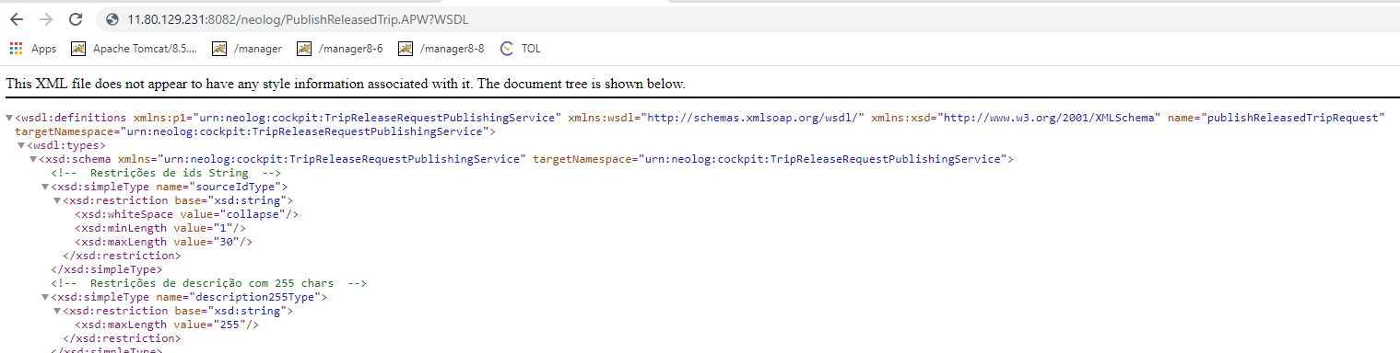Click the /manager bookmark favicon
Screen dimensions: 1400x353
point(219,48)
